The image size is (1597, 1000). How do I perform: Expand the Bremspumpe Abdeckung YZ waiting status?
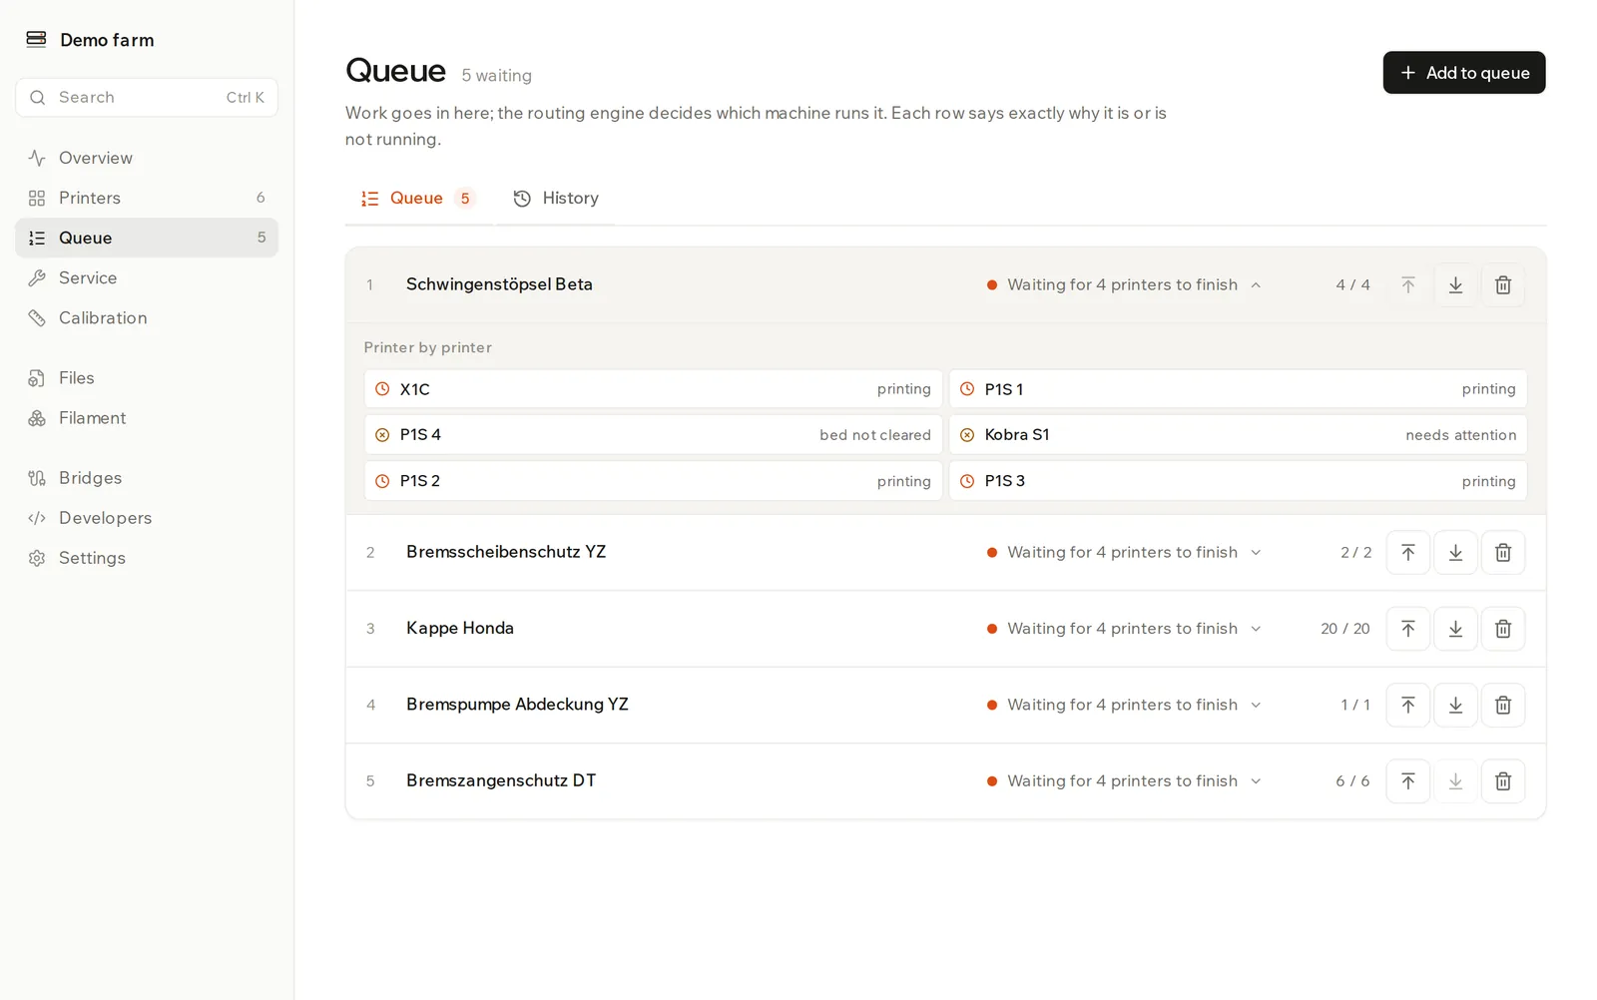point(1124,705)
